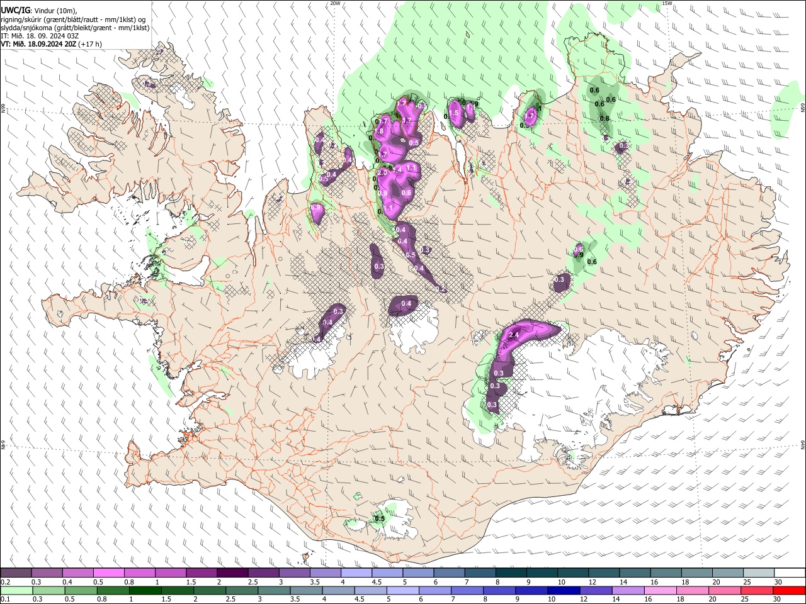Click the 'slydda/snjókoma' description line

[x=75, y=28]
